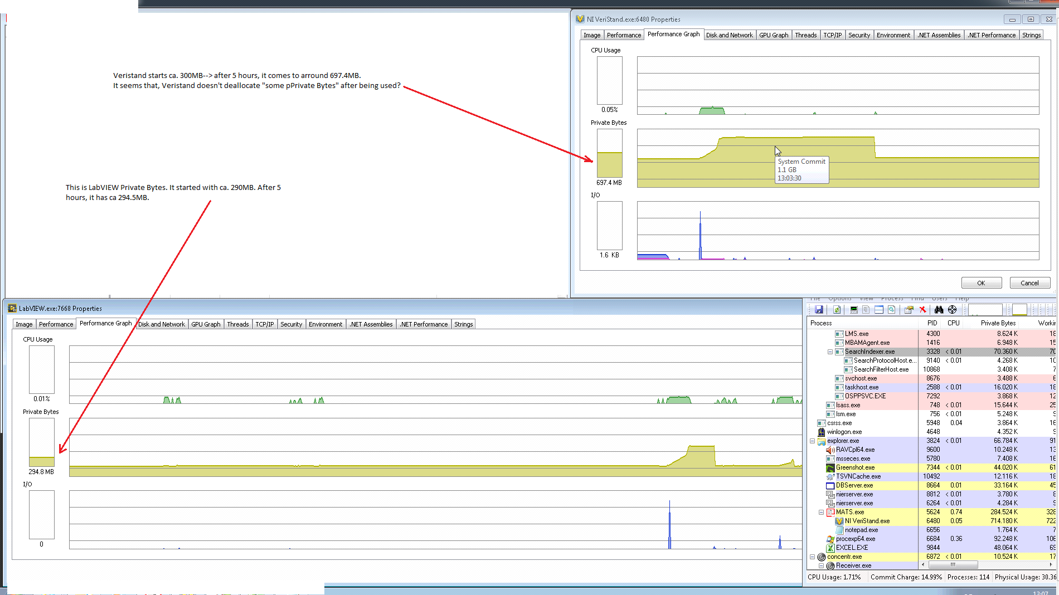Toggle the lower pane toolbar icon
Viewport: 1059px width, 595px height.
click(879, 310)
